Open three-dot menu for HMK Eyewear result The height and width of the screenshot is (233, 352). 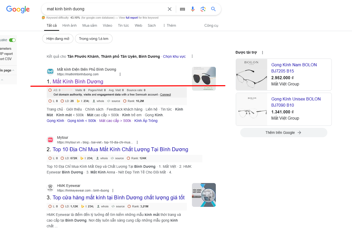[113, 191]
